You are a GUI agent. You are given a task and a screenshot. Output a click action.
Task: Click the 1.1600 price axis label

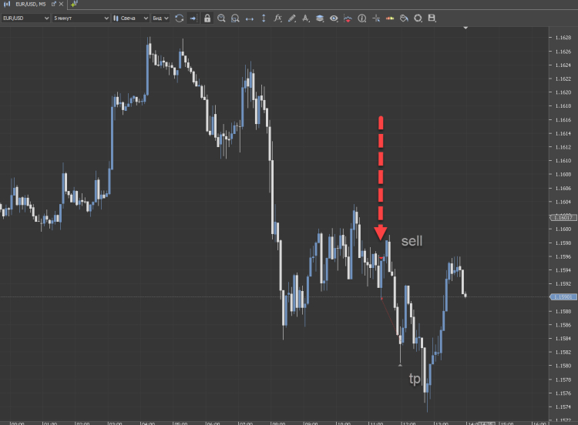click(x=563, y=229)
